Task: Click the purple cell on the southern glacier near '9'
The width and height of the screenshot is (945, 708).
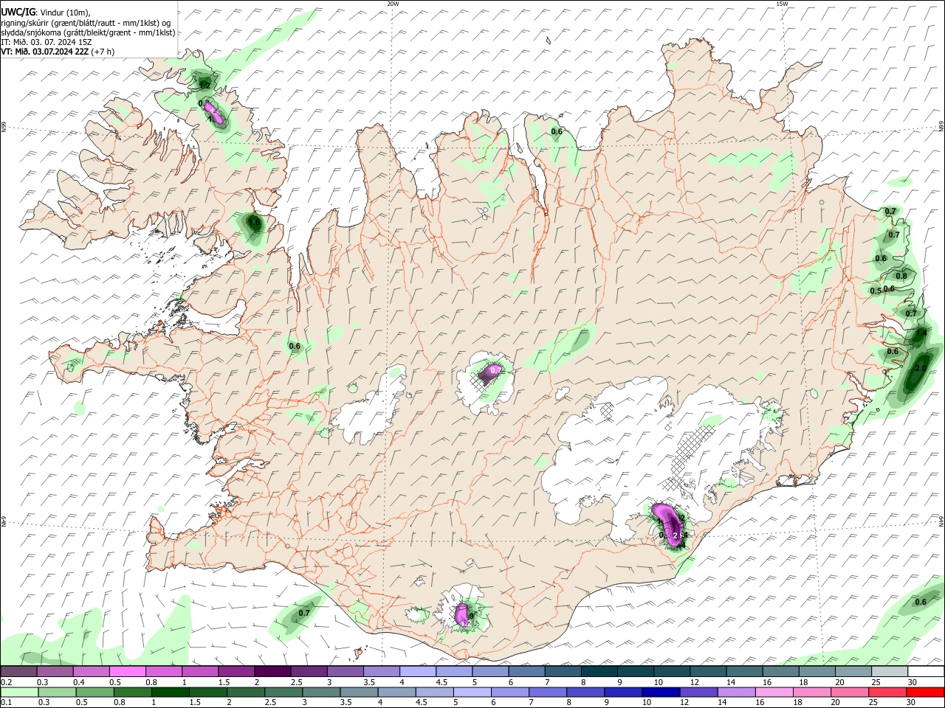Action: coord(463,614)
